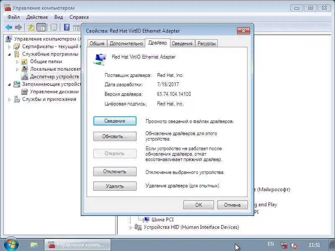This screenshot has width=335, height=251.
Task: Switch to the Сведения tab
Action: point(182,44)
